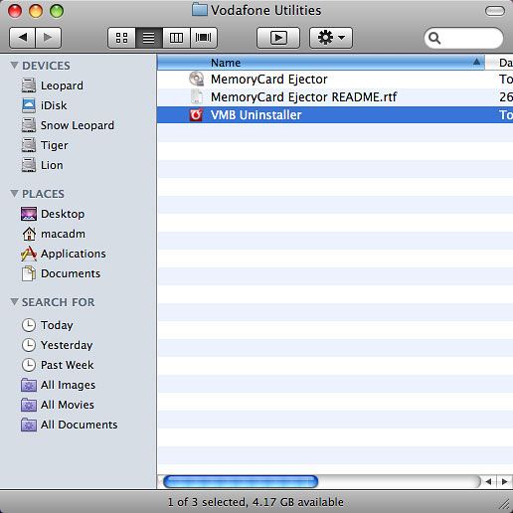Open the Desktop icon in Places

[x=29, y=214]
